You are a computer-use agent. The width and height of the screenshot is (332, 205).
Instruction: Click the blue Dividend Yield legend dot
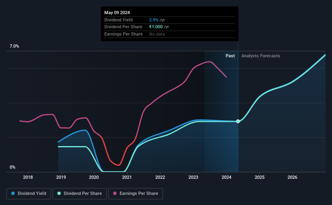13,193
